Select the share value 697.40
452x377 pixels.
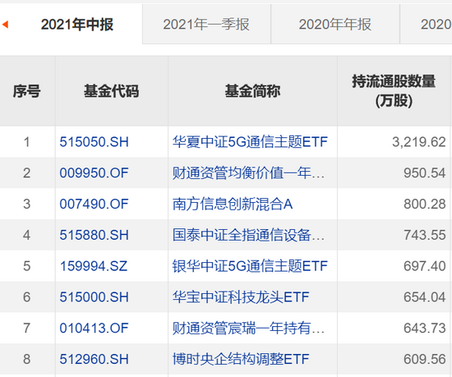tap(425, 266)
